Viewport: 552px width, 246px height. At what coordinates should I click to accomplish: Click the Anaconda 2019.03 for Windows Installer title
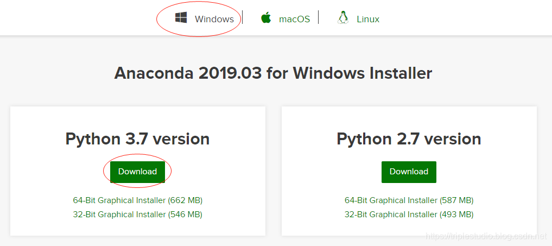[x=273, y=73]
